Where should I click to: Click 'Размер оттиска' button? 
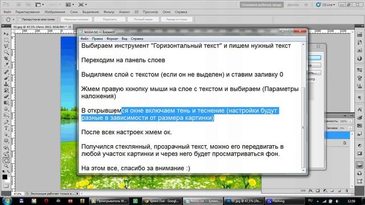coord(177,19)
